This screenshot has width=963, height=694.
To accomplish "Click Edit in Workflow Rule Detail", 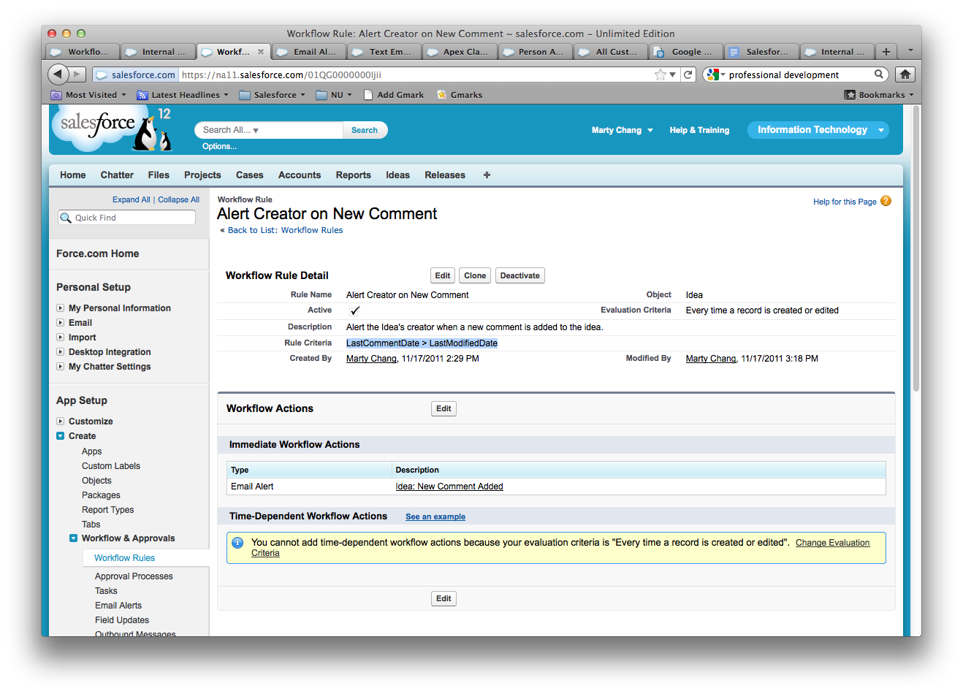I will coord(443,275).
